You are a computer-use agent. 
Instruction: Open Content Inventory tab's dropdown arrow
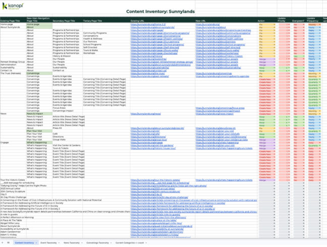[x=36, y=243]
